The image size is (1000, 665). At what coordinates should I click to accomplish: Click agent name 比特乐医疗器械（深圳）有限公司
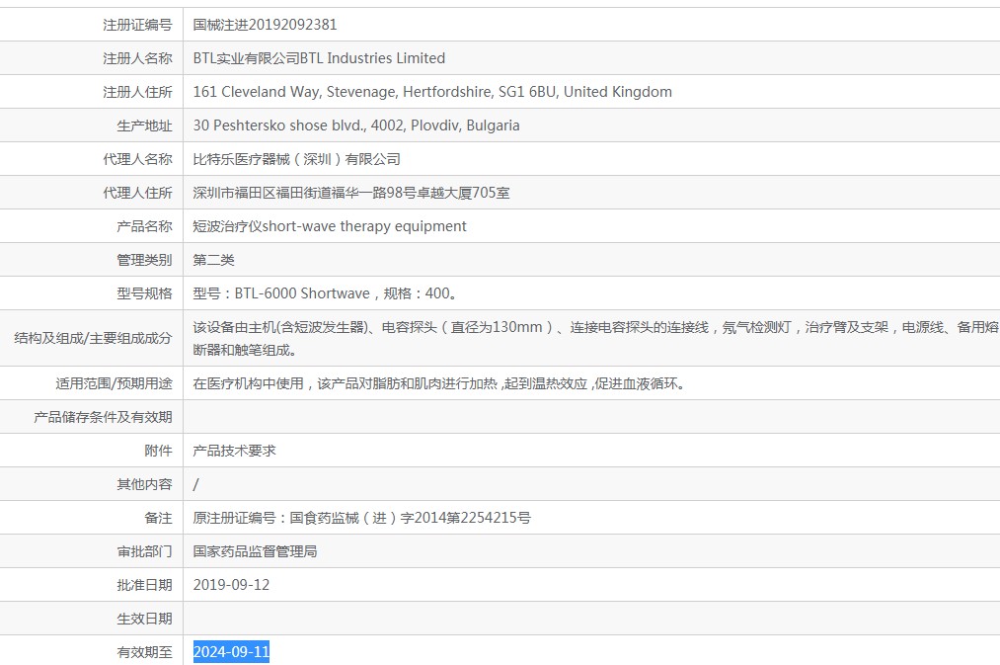click(296, 159)
